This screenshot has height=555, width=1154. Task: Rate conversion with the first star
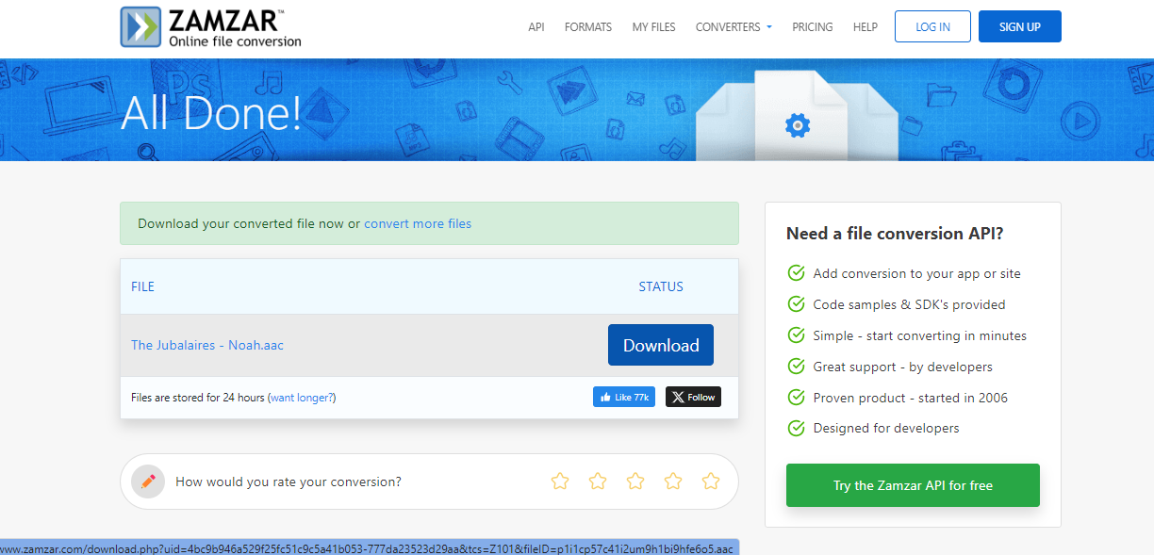(560, 482)
